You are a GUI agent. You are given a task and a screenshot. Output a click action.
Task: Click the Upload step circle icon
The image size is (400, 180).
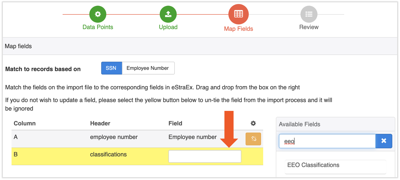pyautogui.click(x=168, y=14)
